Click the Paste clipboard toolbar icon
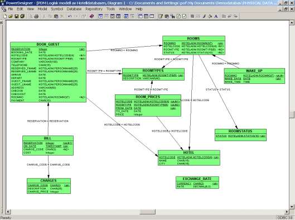 point(56,16)
